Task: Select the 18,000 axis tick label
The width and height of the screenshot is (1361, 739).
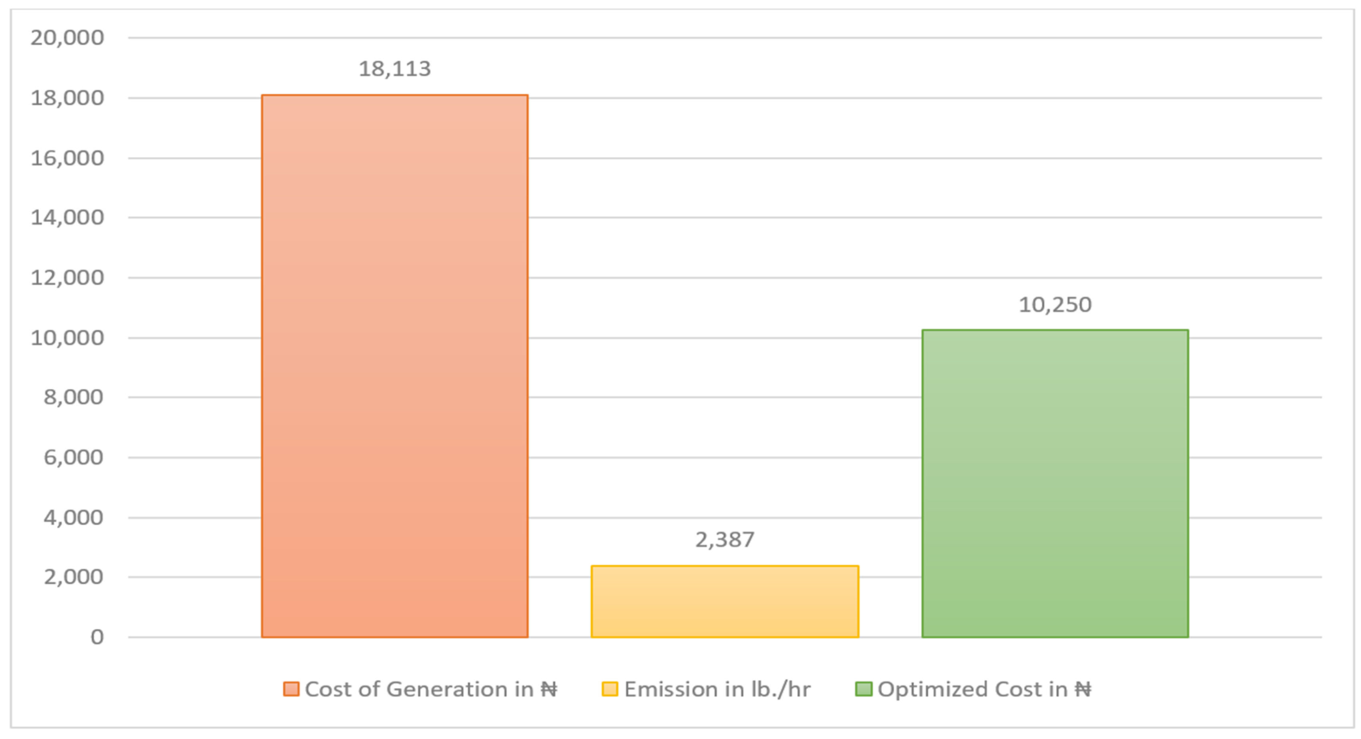Action: (x=67, y=98)
